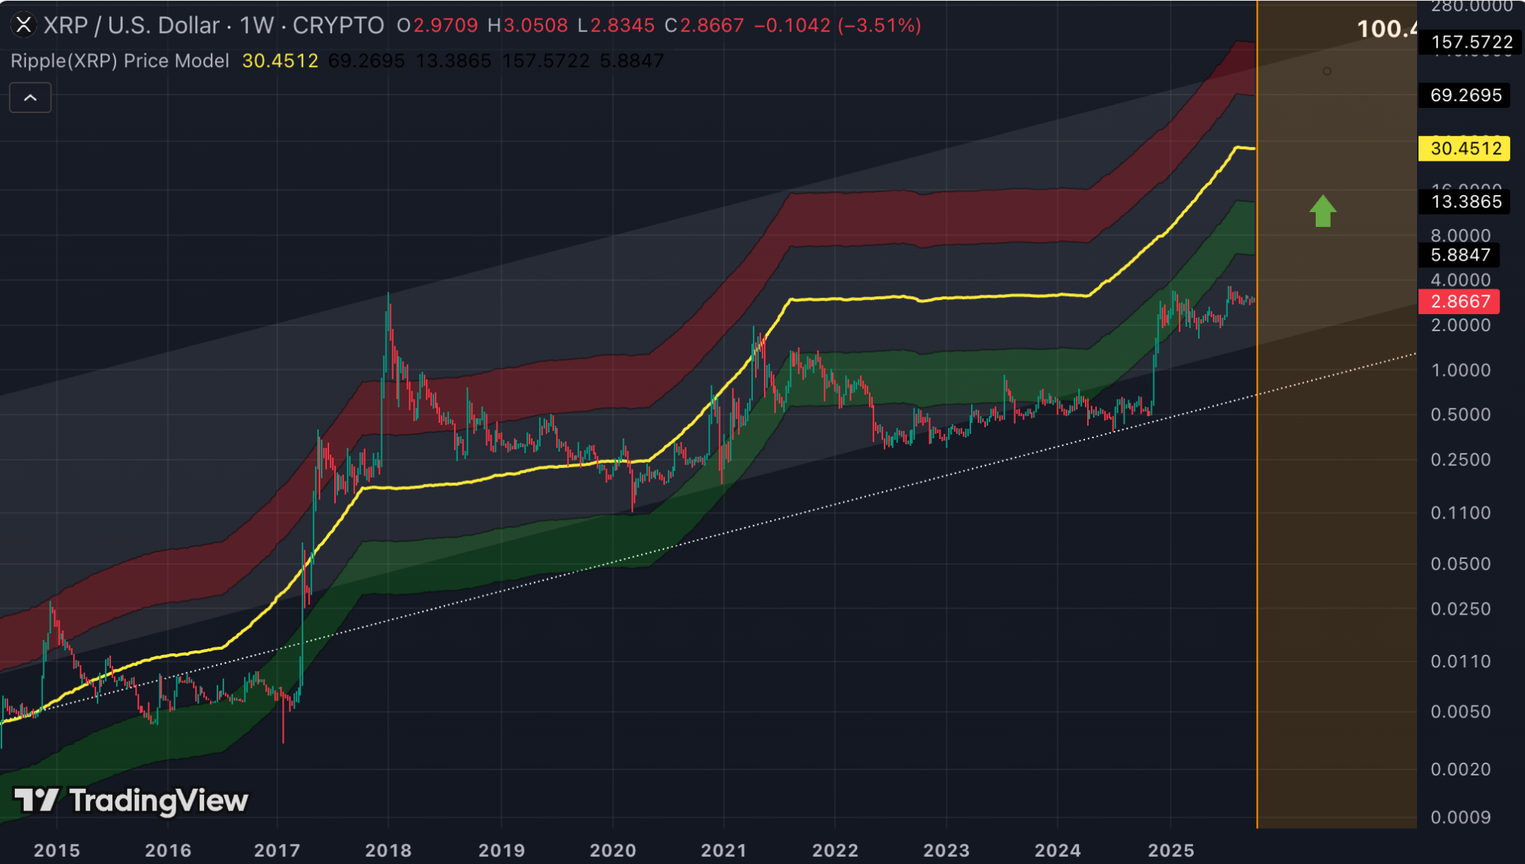
Task: Click the small circle marker above the arrow
Action: pyautogui.click(x=1327, y=71)
